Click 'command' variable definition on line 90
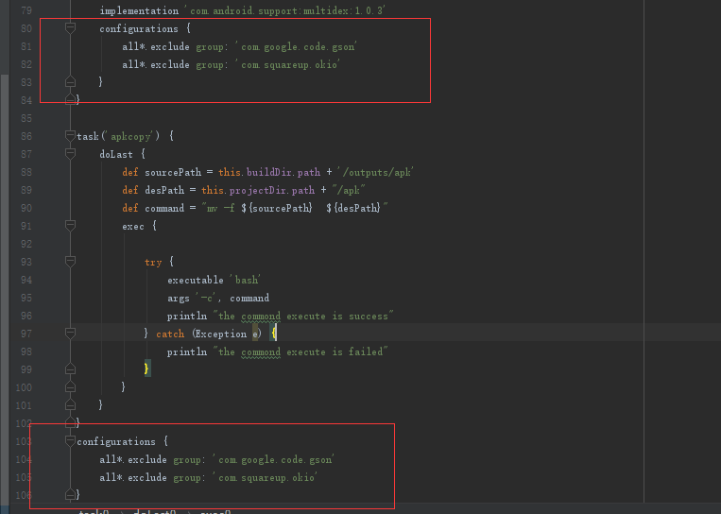Viewport: 721px width, 514px height. (164, 208)
